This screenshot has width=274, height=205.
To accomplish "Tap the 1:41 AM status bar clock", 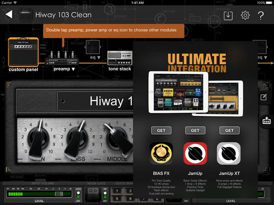I will coord(137,2).
